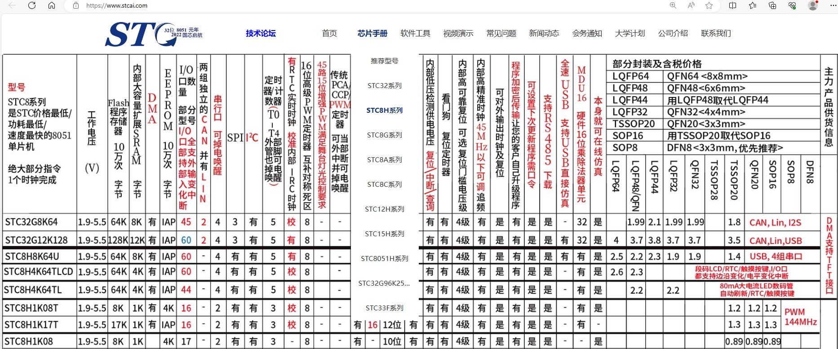The width and height of the screenshot is (838, 349).
Task: Select STC12H系列 in the chip list
Action: tap(384, 209)
